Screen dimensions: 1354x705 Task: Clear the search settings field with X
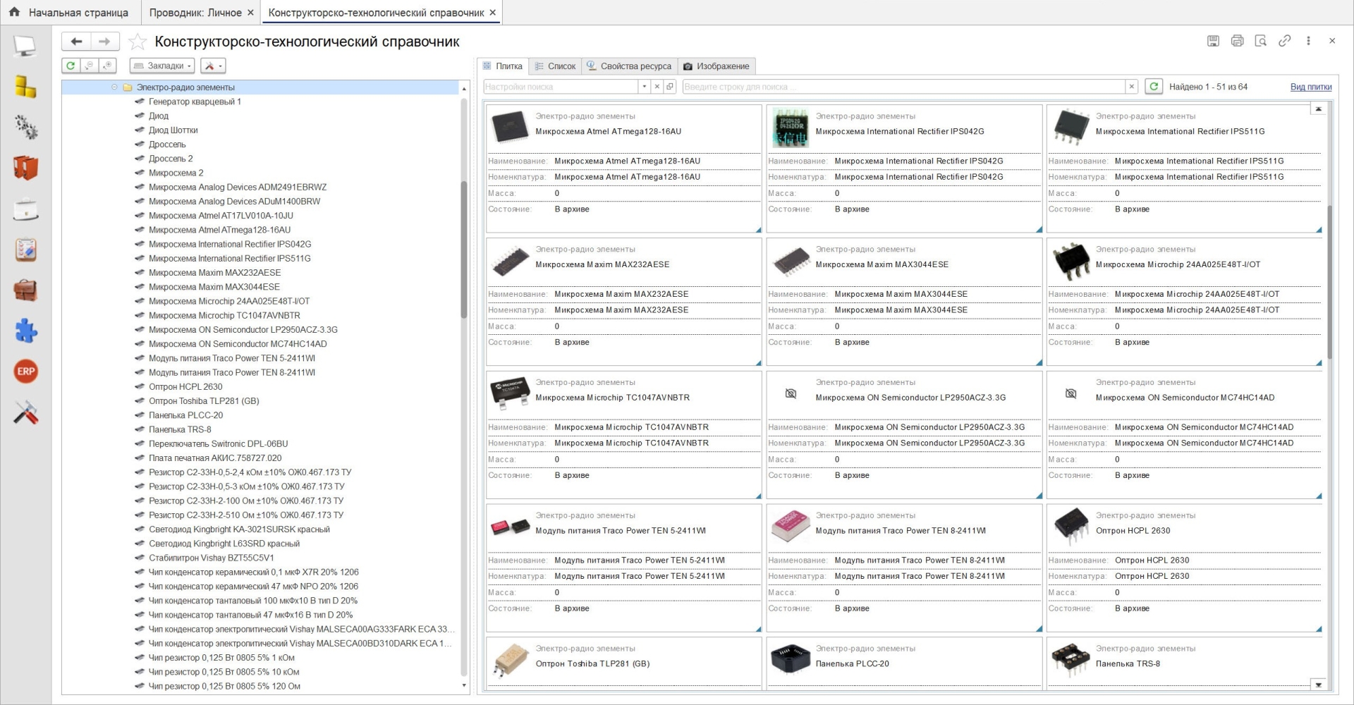[657, 87]
